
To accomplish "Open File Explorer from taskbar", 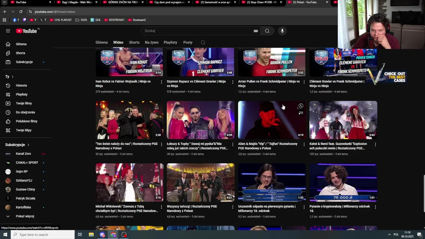I will (x=91, y=235).
